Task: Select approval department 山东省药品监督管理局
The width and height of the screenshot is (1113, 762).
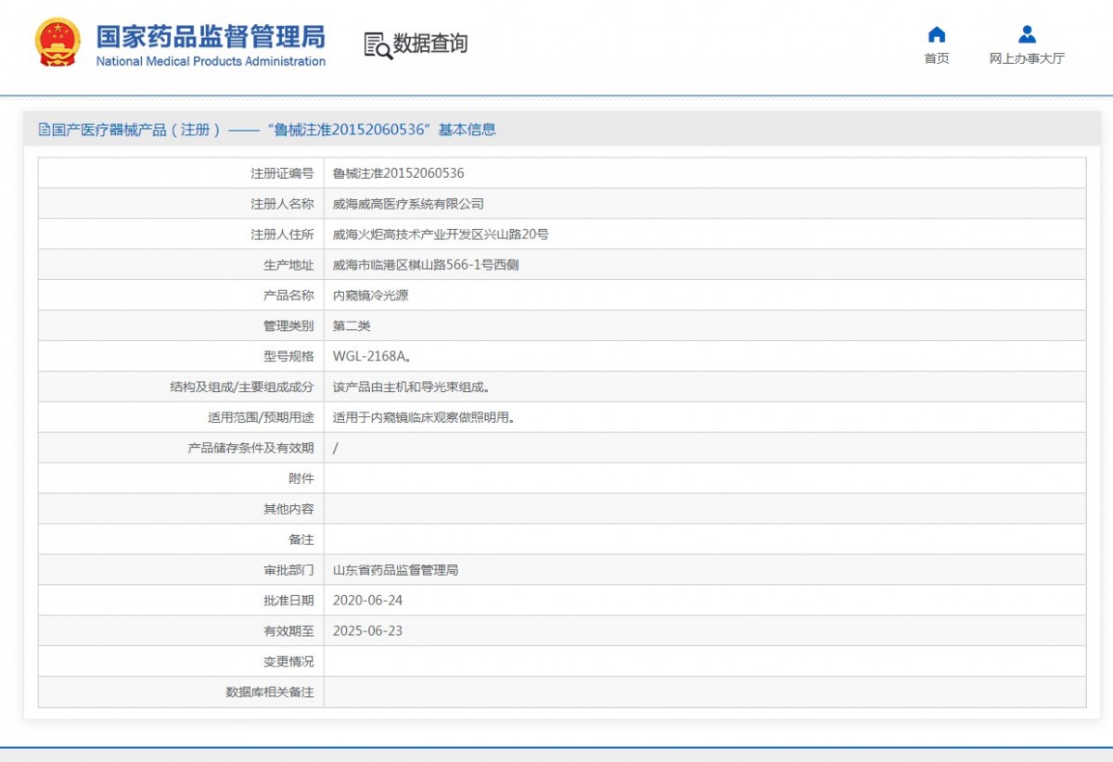Action: 396,571
